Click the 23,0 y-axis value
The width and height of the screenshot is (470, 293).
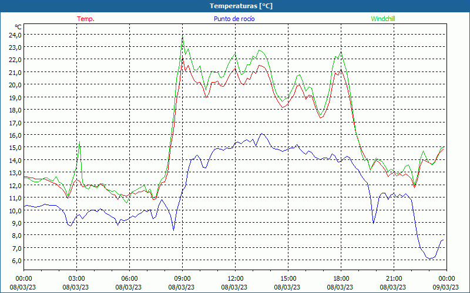click(x=16, y=47)
